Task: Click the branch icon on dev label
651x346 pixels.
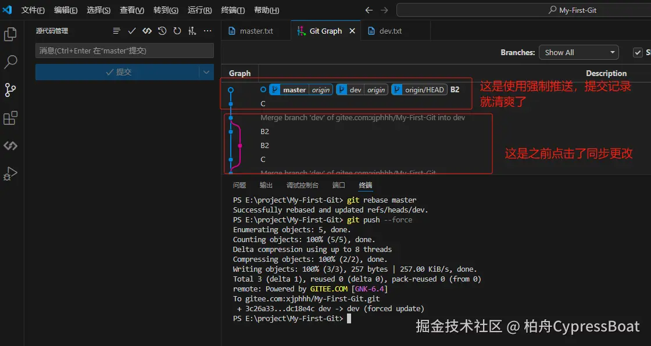Action: click(x=341, y=89)
